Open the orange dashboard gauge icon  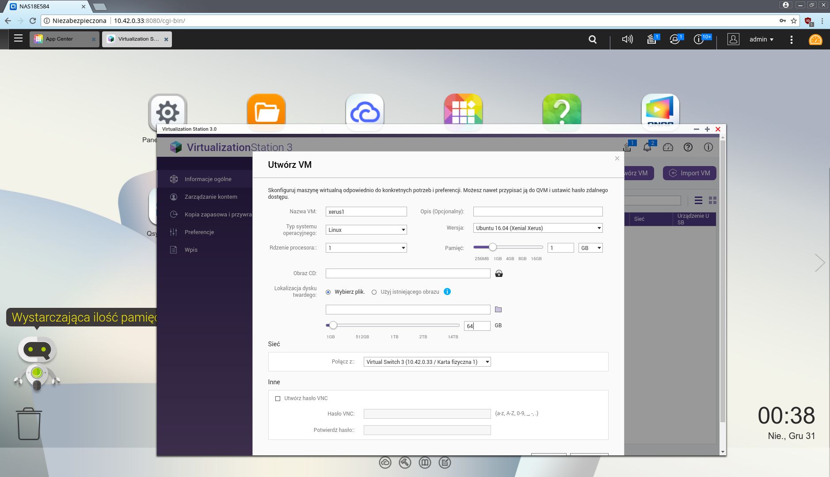click(815, 40)
